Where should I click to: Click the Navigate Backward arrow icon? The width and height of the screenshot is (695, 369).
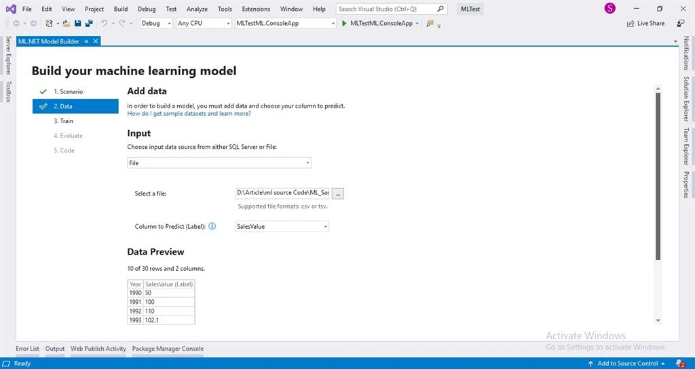point(16,24)
